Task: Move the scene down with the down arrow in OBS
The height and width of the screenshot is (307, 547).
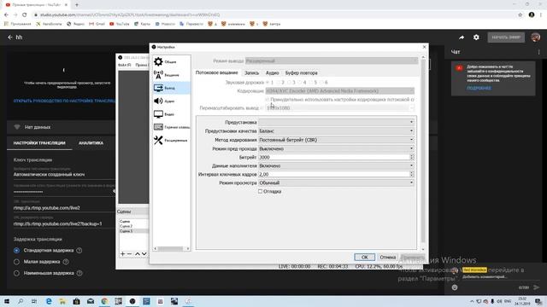Action: [144, 254]
